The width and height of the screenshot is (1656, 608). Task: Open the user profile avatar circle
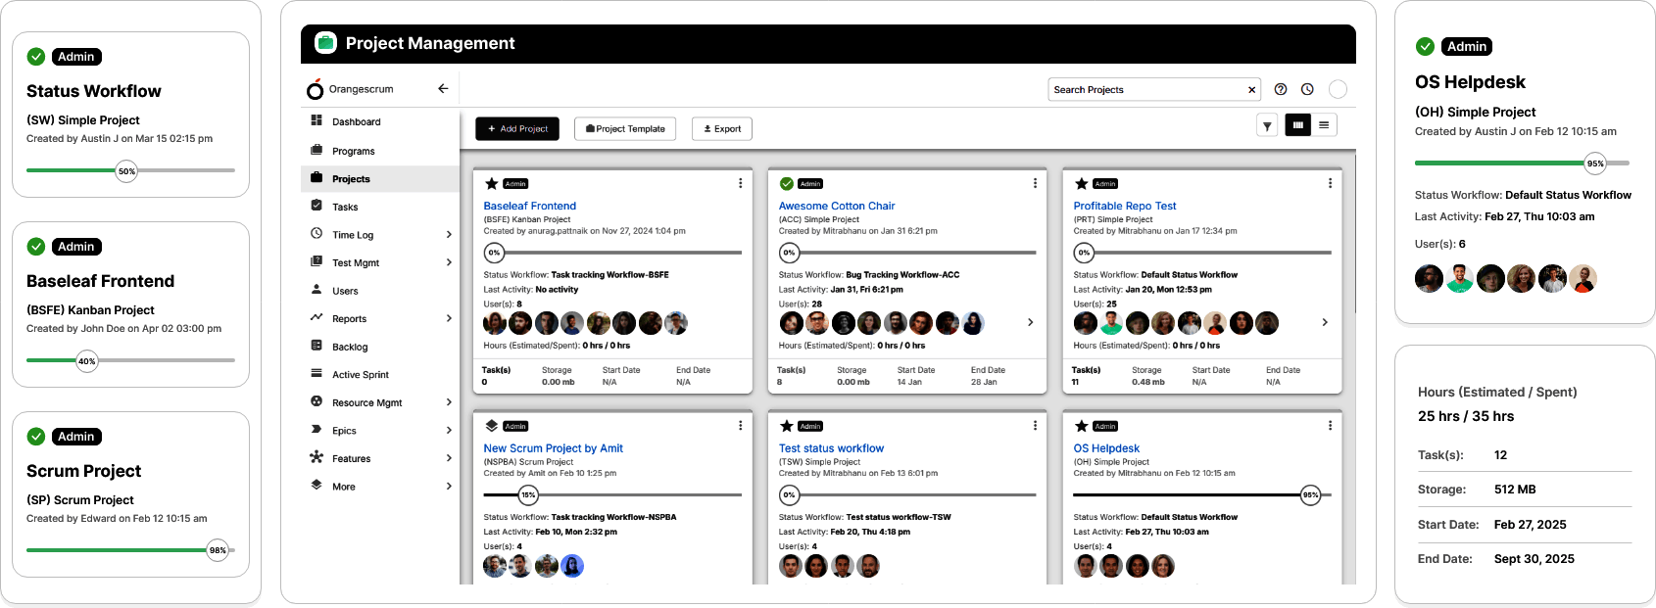point(1338,89)
